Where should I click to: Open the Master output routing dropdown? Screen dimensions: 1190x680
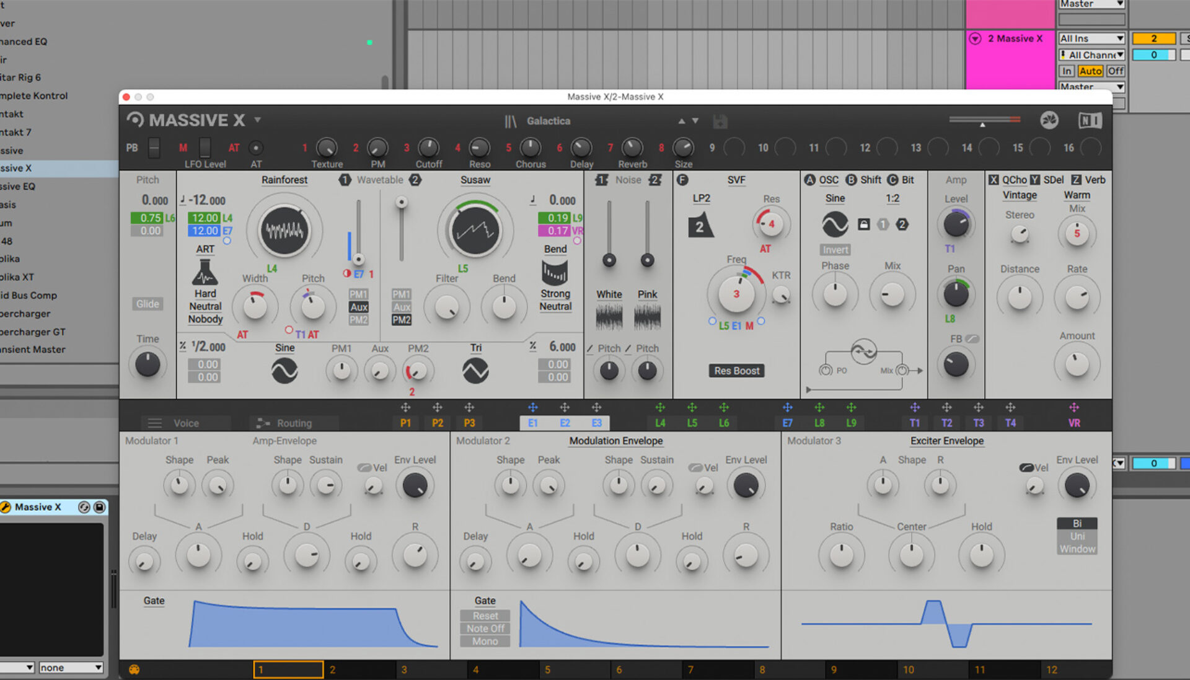point(1091,87)
